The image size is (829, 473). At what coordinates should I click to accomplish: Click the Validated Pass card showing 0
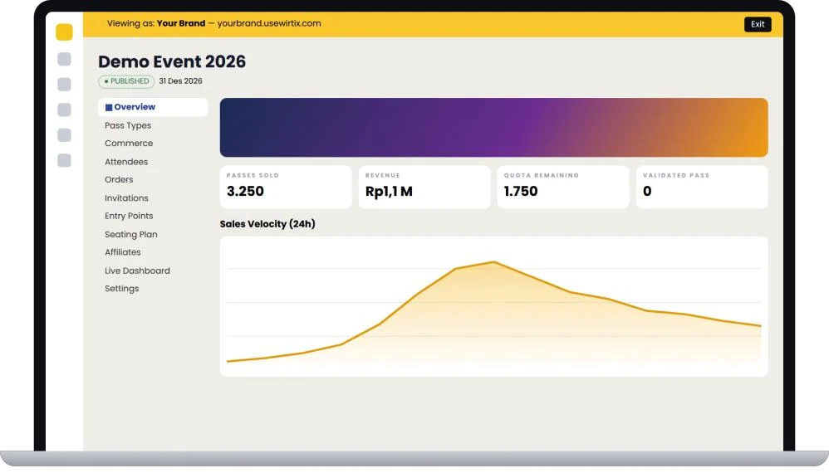[702, 187]
